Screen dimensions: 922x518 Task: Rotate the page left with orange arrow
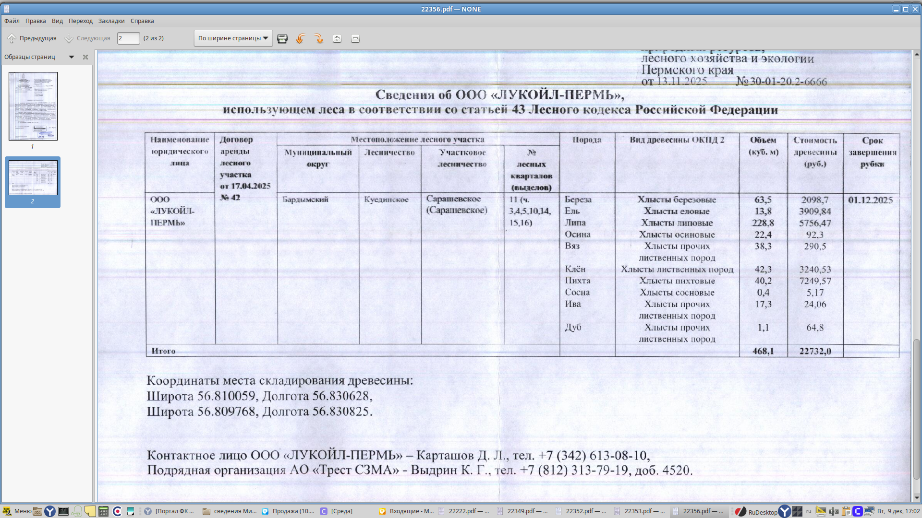tap(301, 39)
